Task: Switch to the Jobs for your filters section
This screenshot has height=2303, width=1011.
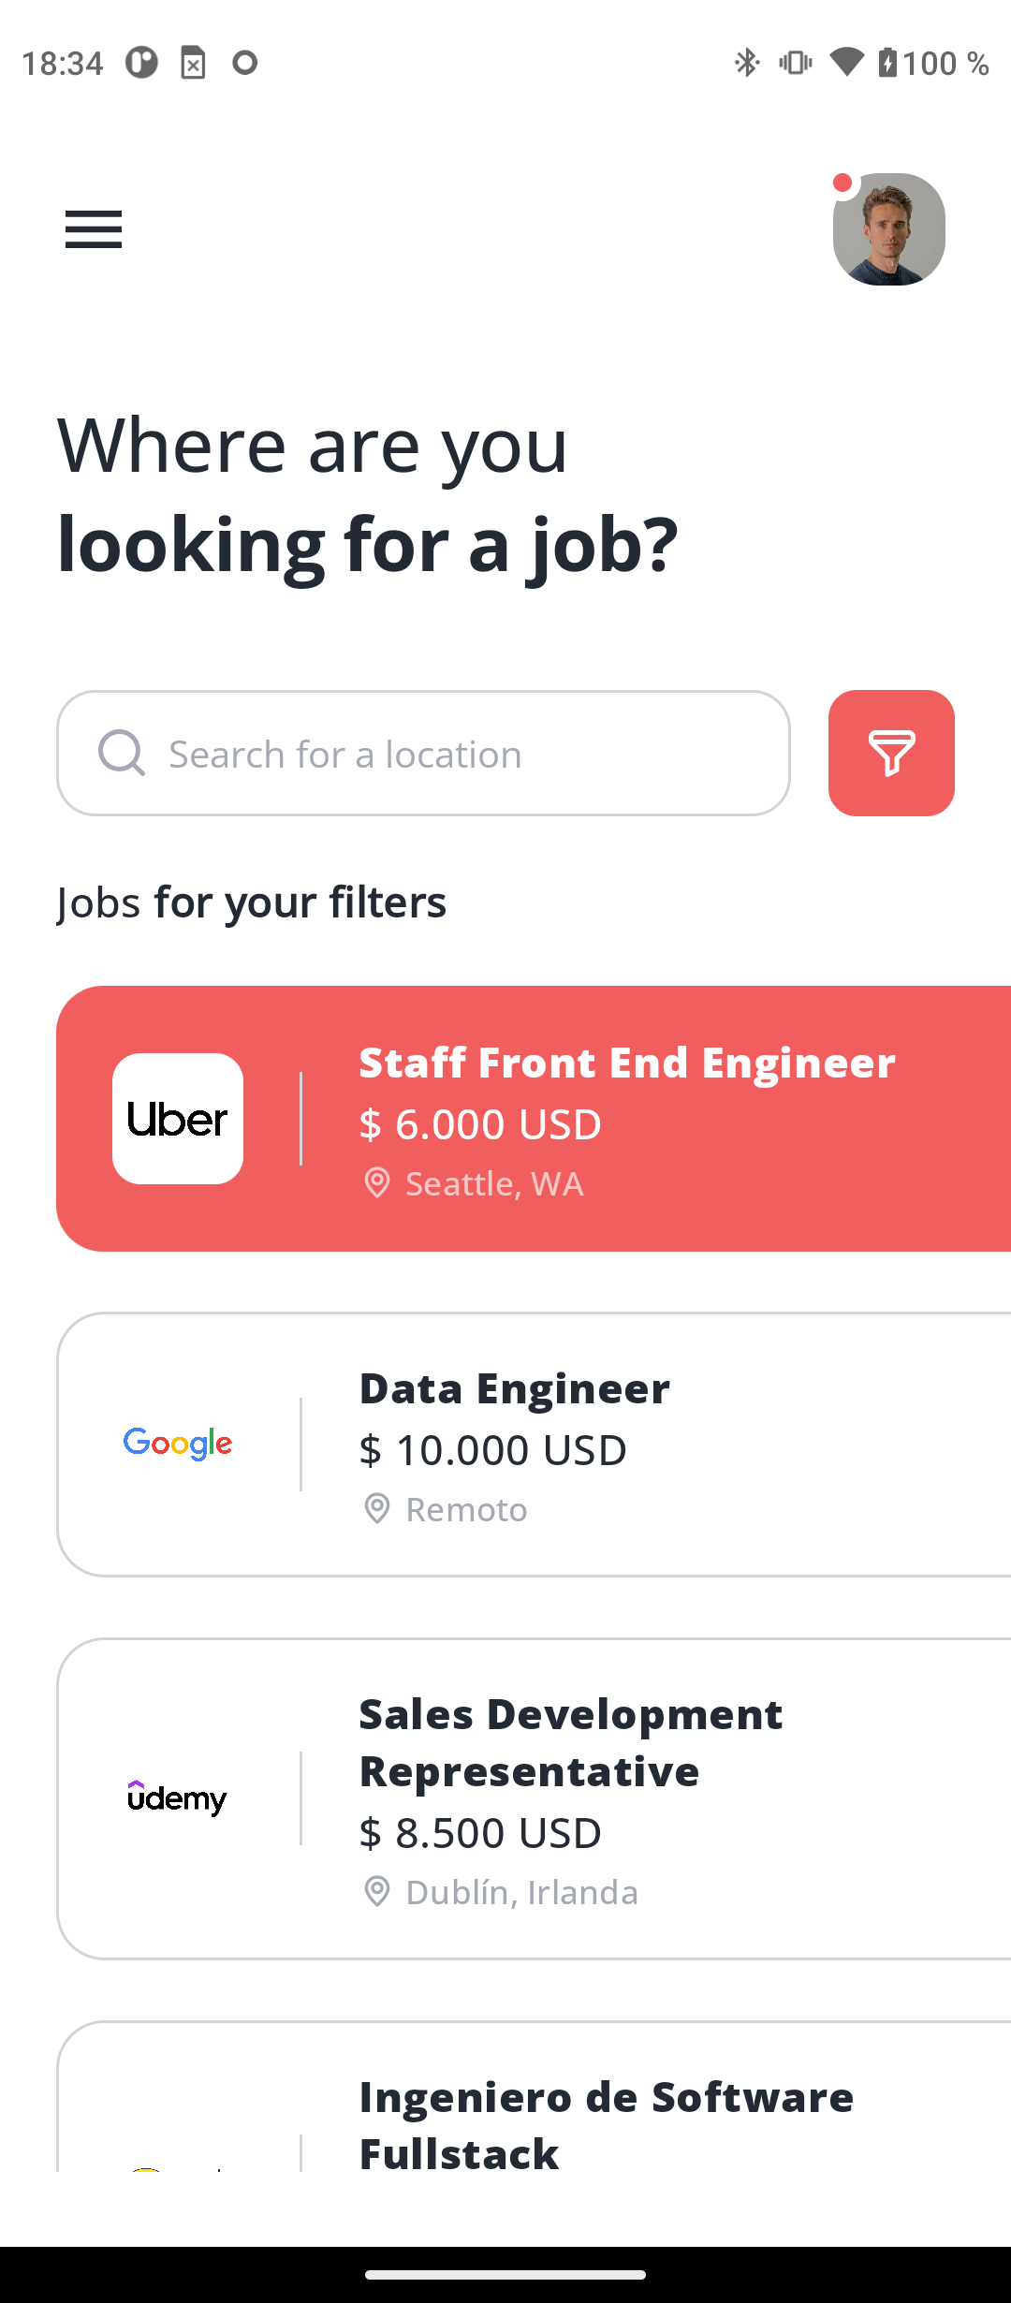Action: click(251, 902)
